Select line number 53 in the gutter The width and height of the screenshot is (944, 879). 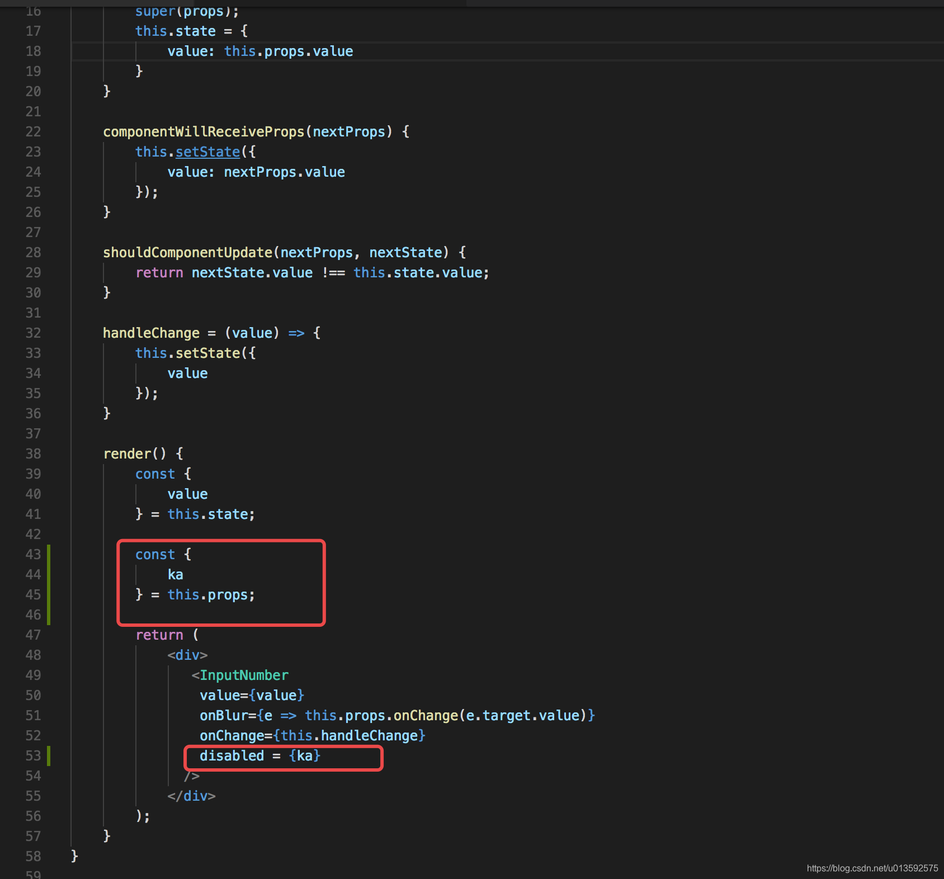point(33,756)
